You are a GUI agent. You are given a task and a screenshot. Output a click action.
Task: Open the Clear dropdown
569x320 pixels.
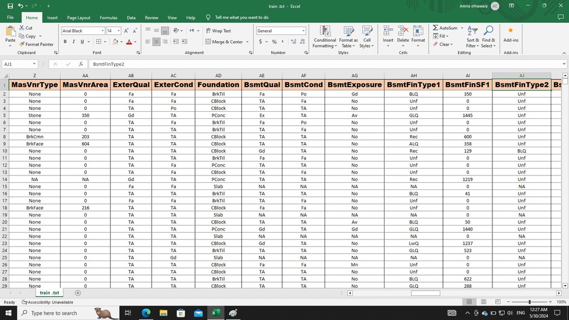tap(443, 44)
